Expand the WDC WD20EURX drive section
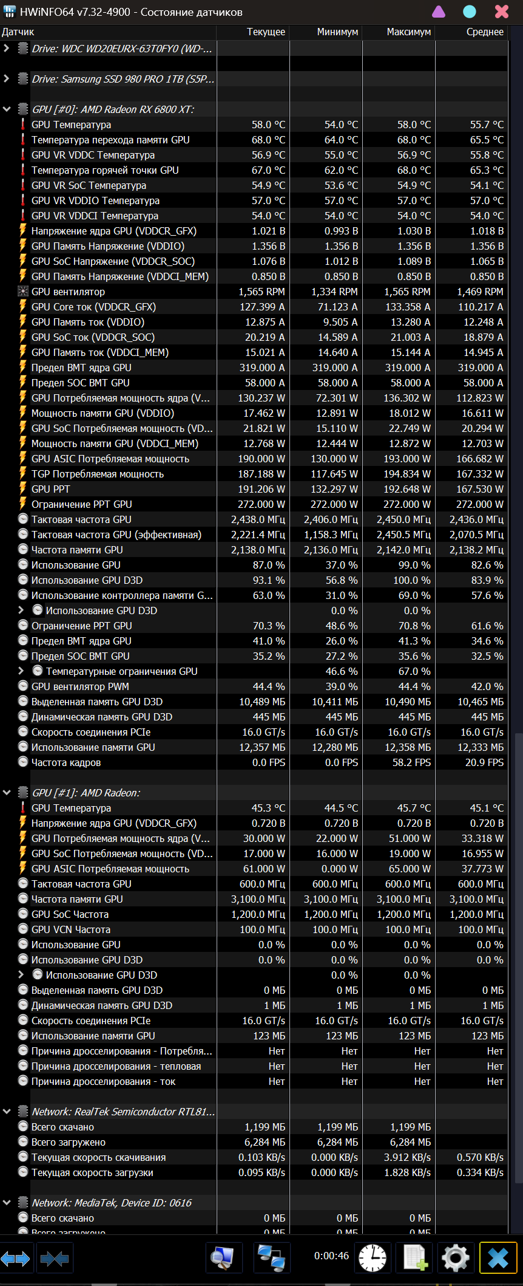The width and height of the screenshot is (523, 1286). click(7, 48)
